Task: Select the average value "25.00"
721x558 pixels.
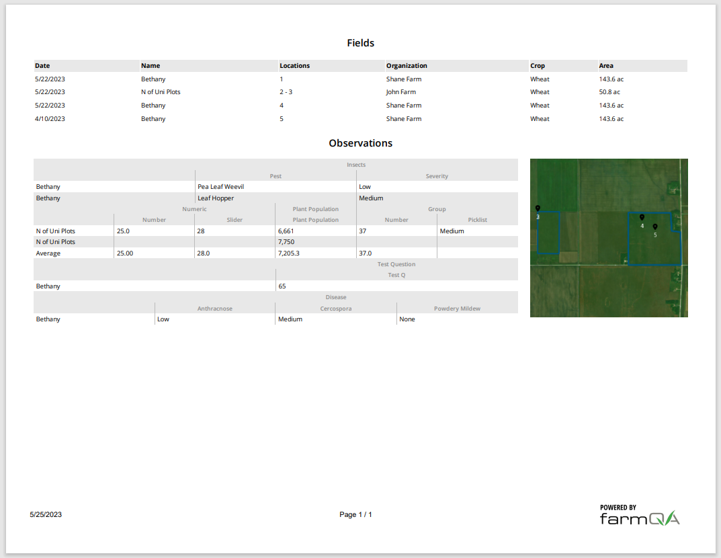Action: click(x=125, y=253)
